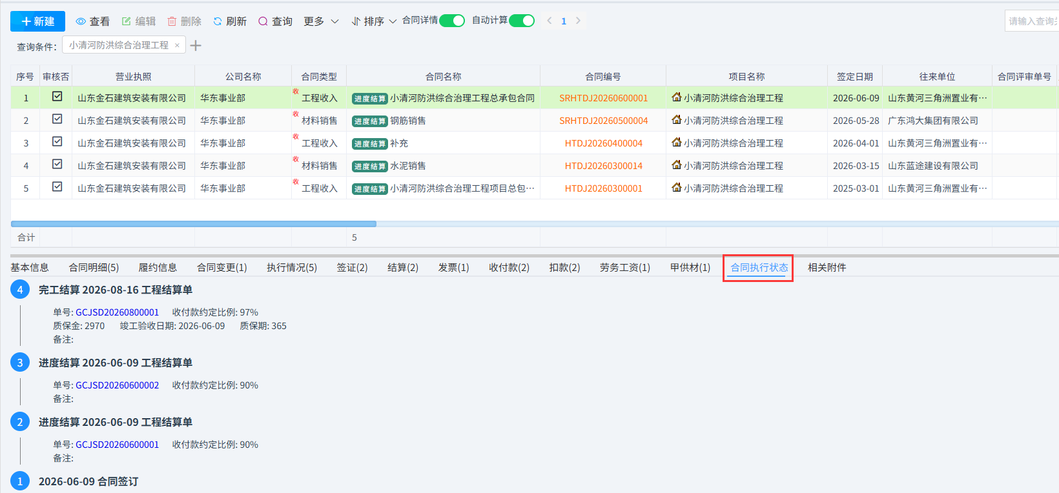
Task: Add a new query condition
Action: click(x=196, y=45)
